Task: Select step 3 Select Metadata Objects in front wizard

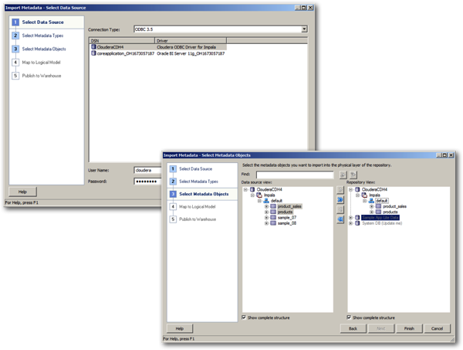Action: click(202, 194)
